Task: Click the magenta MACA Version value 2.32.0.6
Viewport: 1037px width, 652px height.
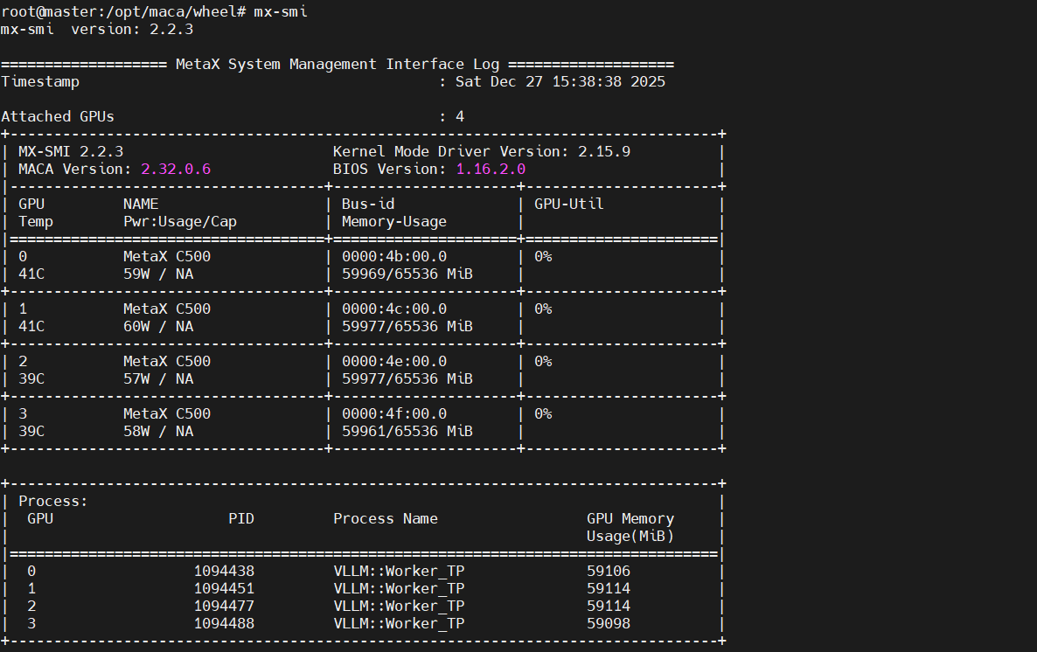Action: (176, 169)
